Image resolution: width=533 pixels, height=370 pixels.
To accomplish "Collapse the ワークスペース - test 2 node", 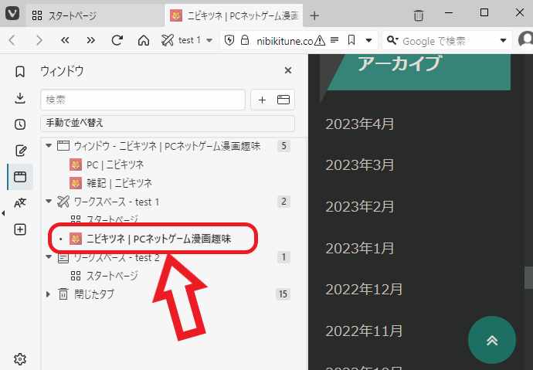I will point(49,257).
